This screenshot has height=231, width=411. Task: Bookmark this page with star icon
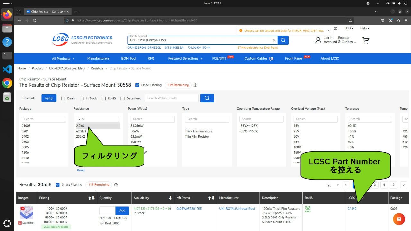pyautogui.click(x=350, y=20)
